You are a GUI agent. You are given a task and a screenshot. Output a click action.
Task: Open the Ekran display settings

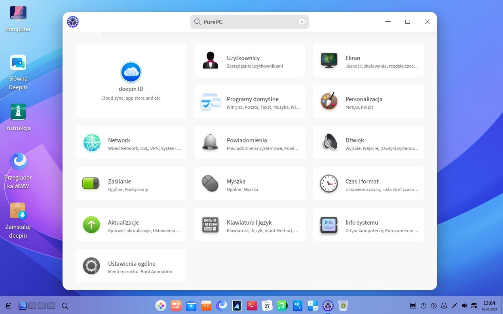coord(368,60)
